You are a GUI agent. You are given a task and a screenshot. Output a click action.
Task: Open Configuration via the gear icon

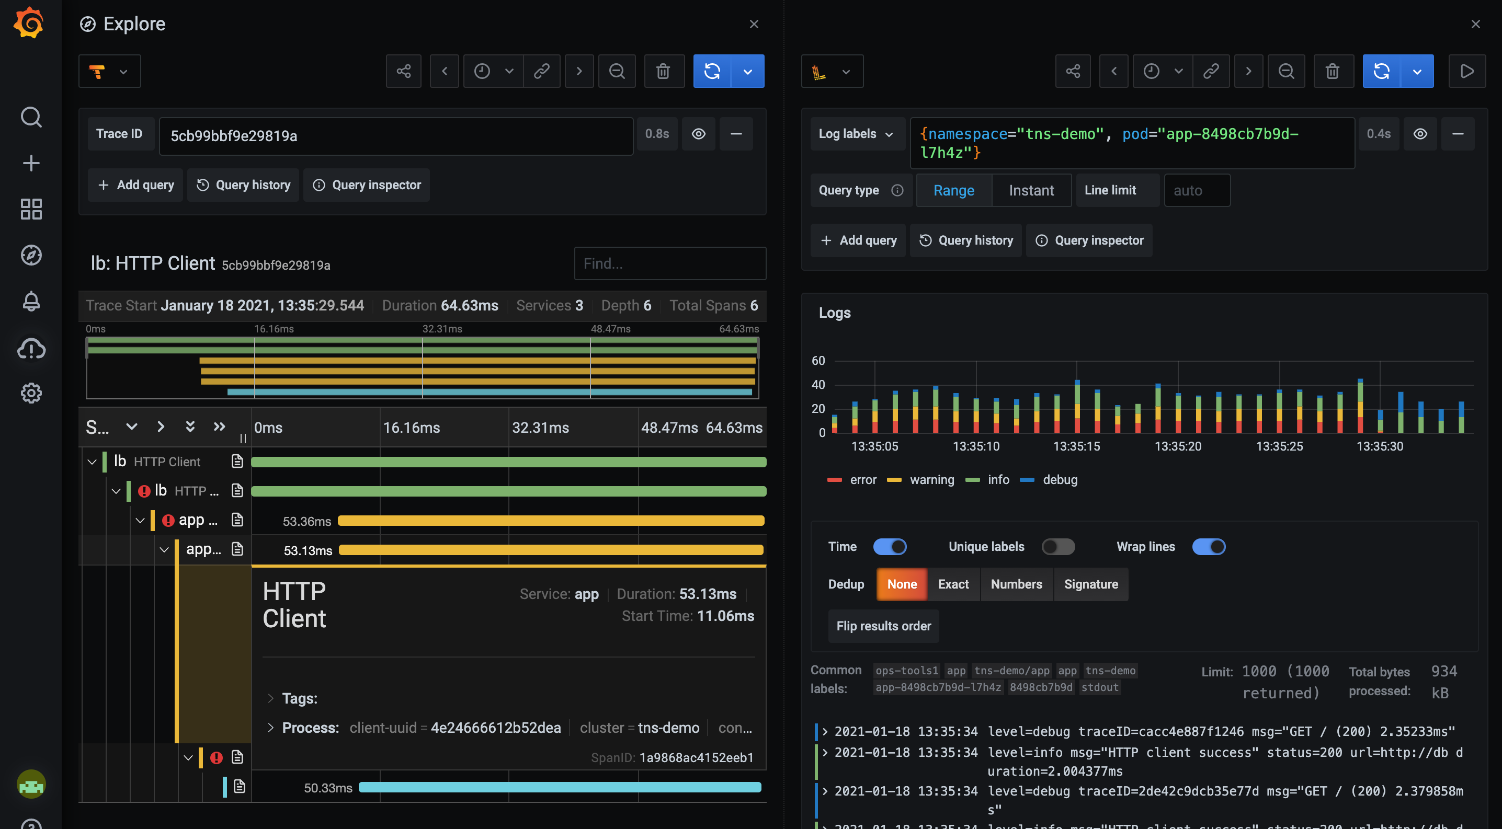tap(30, 393)
